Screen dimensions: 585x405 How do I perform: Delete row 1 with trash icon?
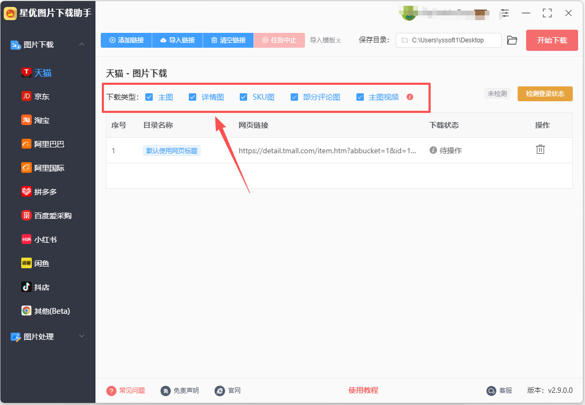point(540,149)
